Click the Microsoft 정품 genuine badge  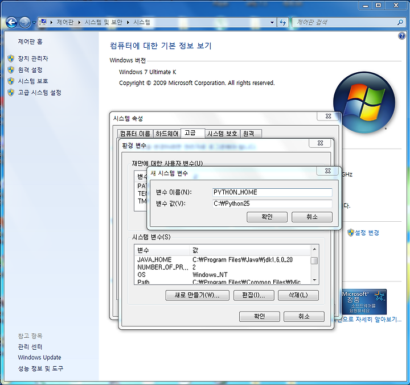pyautogui.click(x=364, y=301)
